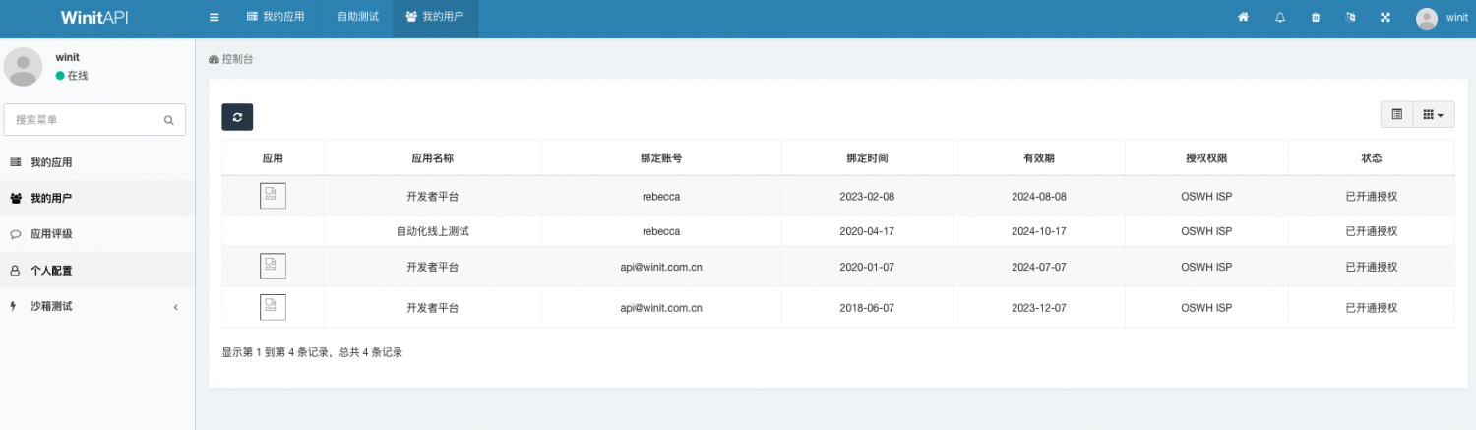Screen dimensions: 1476x430
Task: Enter fullscreen with the expand icon
Action: click(1385, 18)
